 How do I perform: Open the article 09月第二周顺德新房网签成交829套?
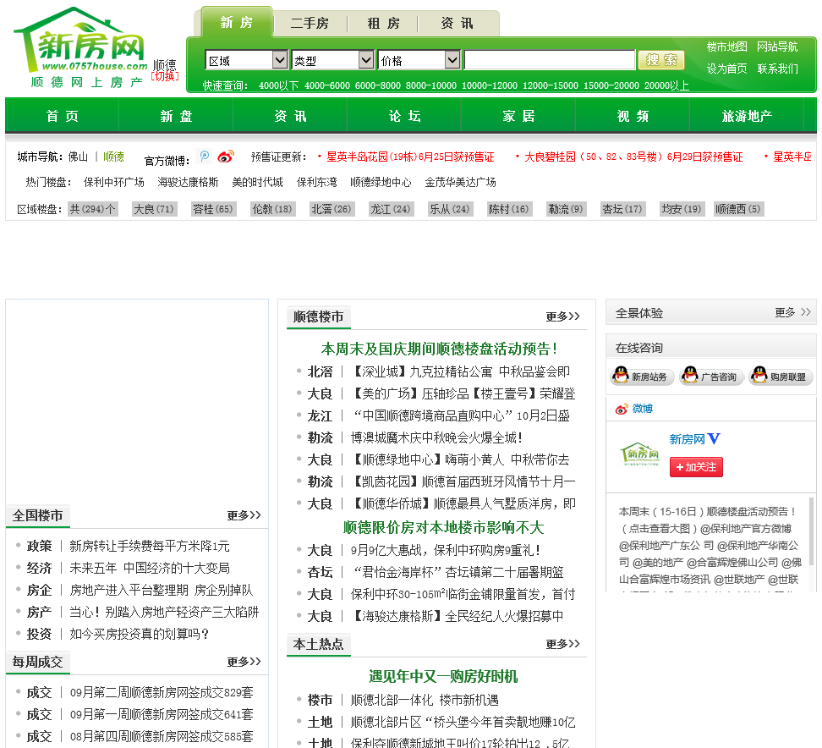tap(162, 692)
